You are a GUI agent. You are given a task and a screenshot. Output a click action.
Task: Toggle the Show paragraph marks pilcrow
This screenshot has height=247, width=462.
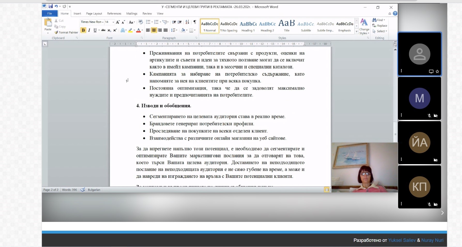pyautogui.click(x=195, y=22)
